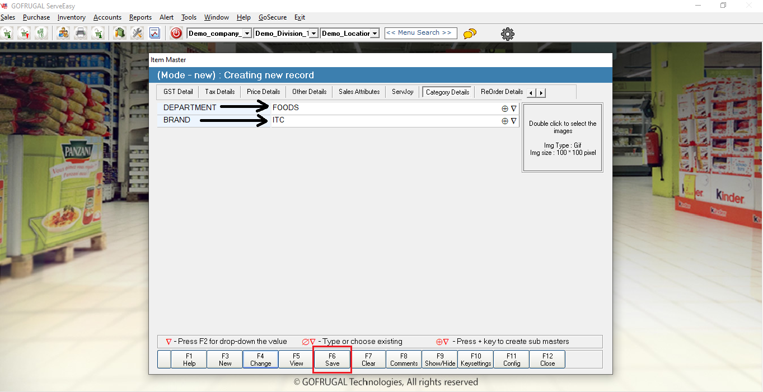Open the Purchase menu
763x392 pixels.
click(x=36, y=17)
